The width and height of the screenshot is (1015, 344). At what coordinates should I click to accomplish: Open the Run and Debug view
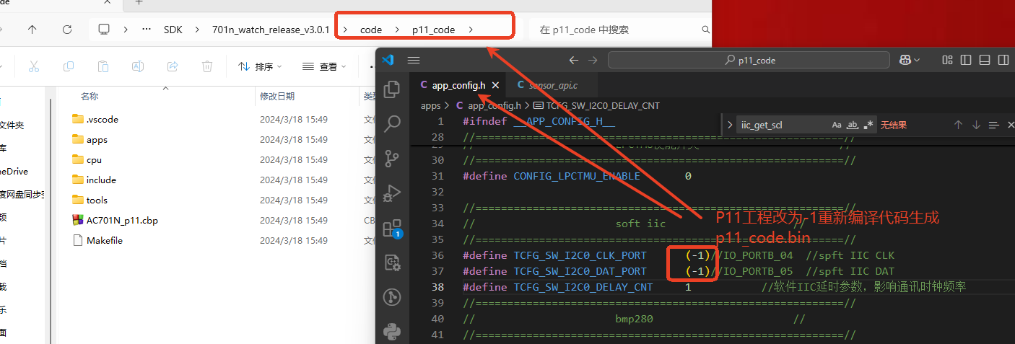tap(392, 193)
